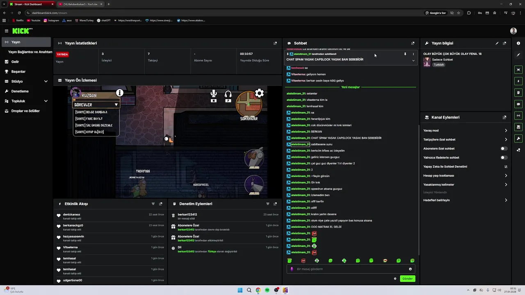The height and width of the screenshot is (295, 525).
Task: Open Chrome from the taskbar
Action: (x=258, y=290)
